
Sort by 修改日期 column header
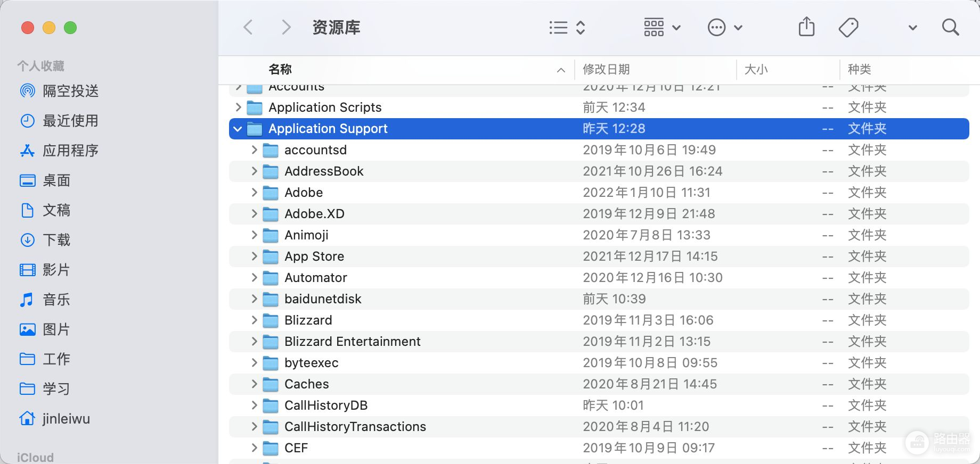click(x=606, y=70)
